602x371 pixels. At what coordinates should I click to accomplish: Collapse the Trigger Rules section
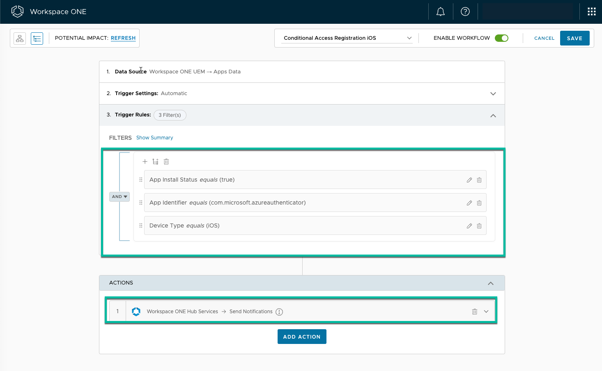click(493, 116)
